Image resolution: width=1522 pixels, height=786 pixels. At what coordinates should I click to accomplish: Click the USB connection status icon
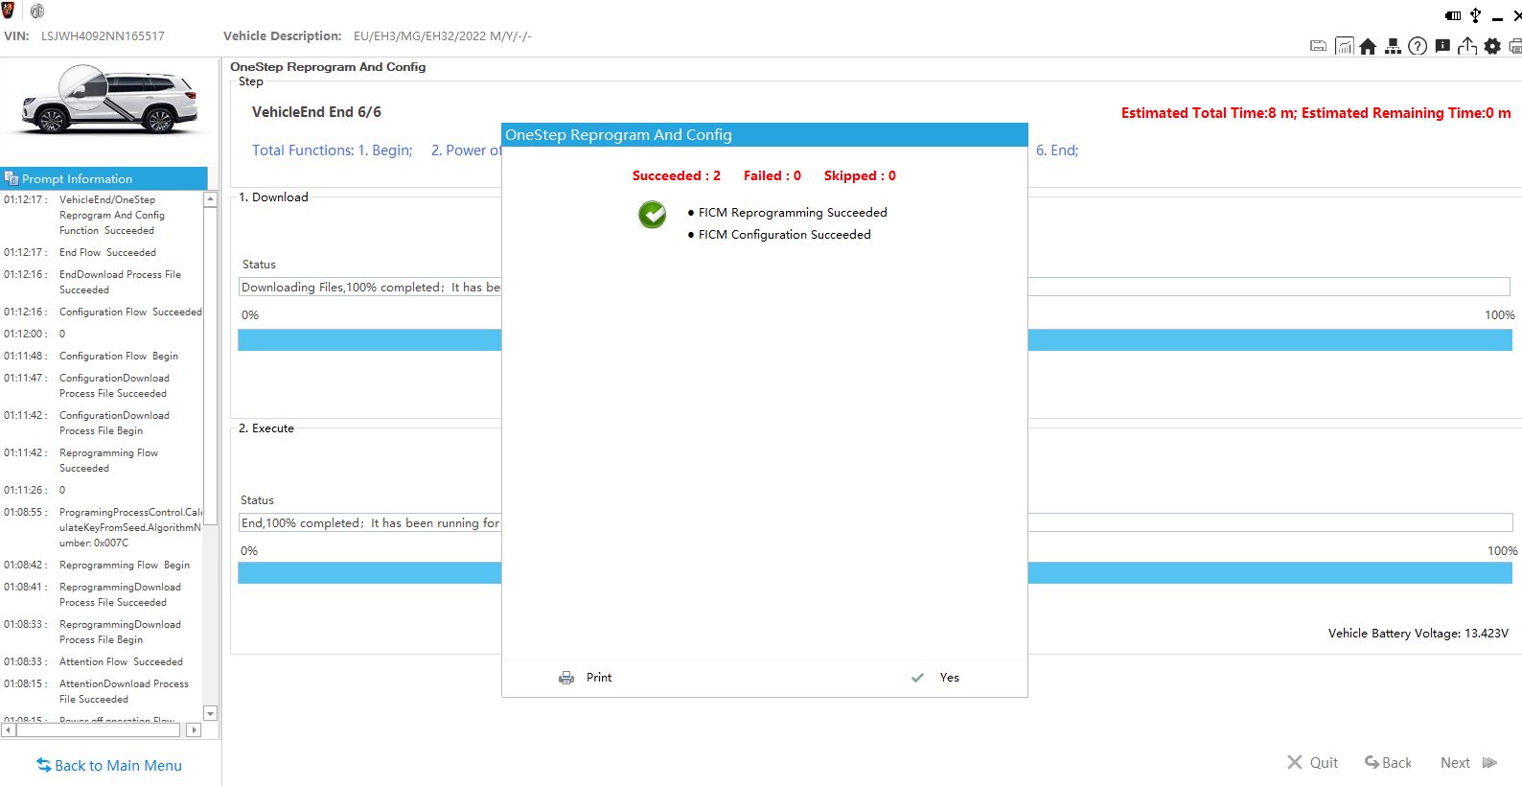click(1476, 15)
